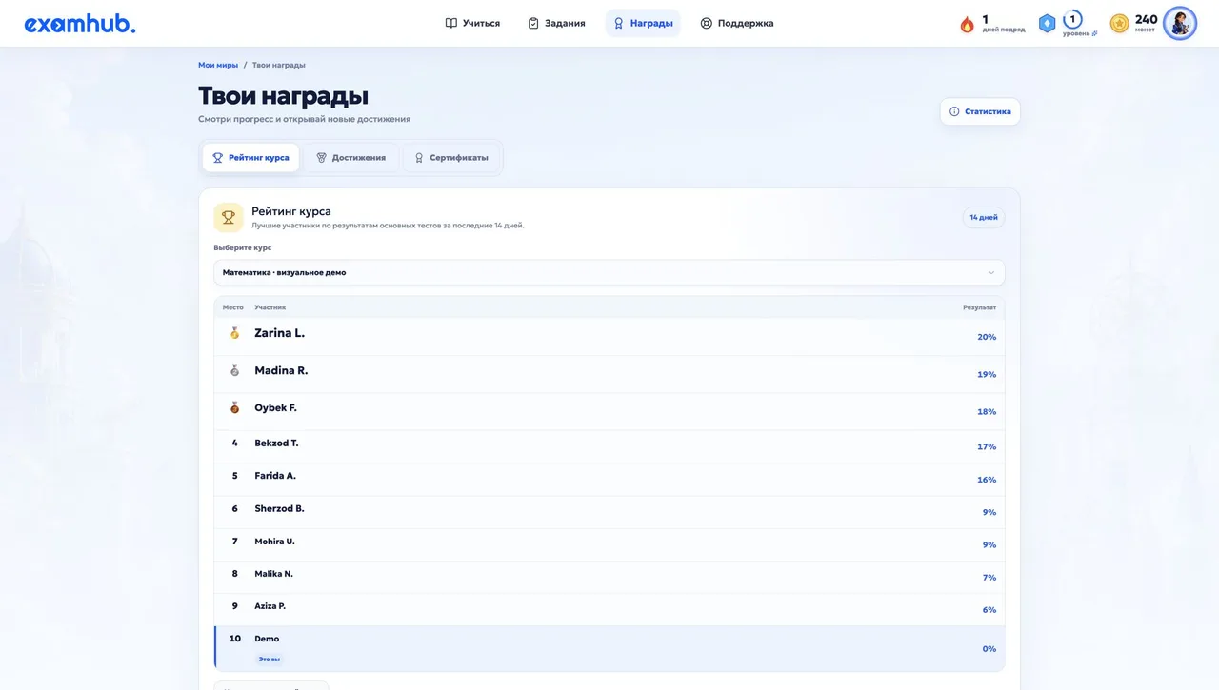Click the blue hexagon level badge
This screenshot has width=1219, height=690.
coord(1047,24)
